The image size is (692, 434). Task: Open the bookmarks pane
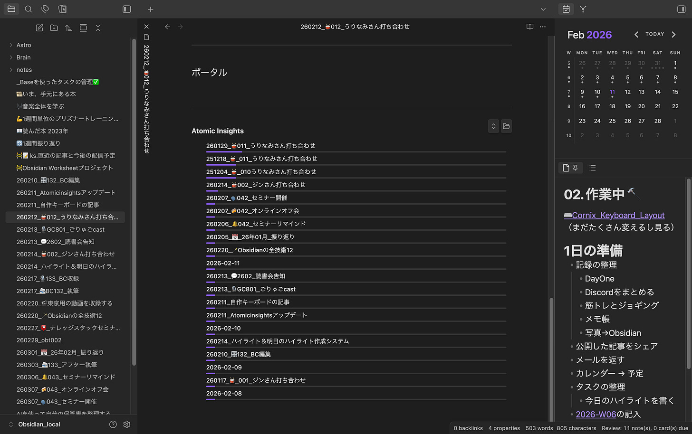pyautogui.click(x=62, y=9)
